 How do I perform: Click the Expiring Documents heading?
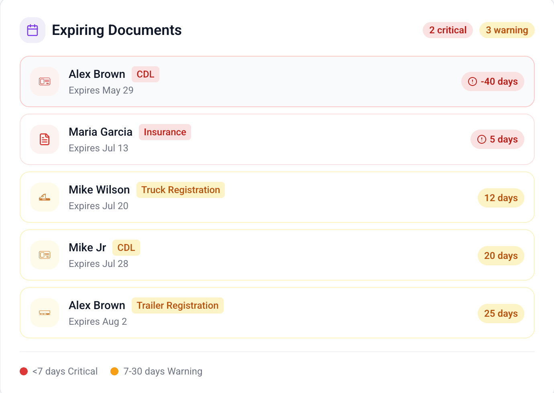(x=117, y=30)
